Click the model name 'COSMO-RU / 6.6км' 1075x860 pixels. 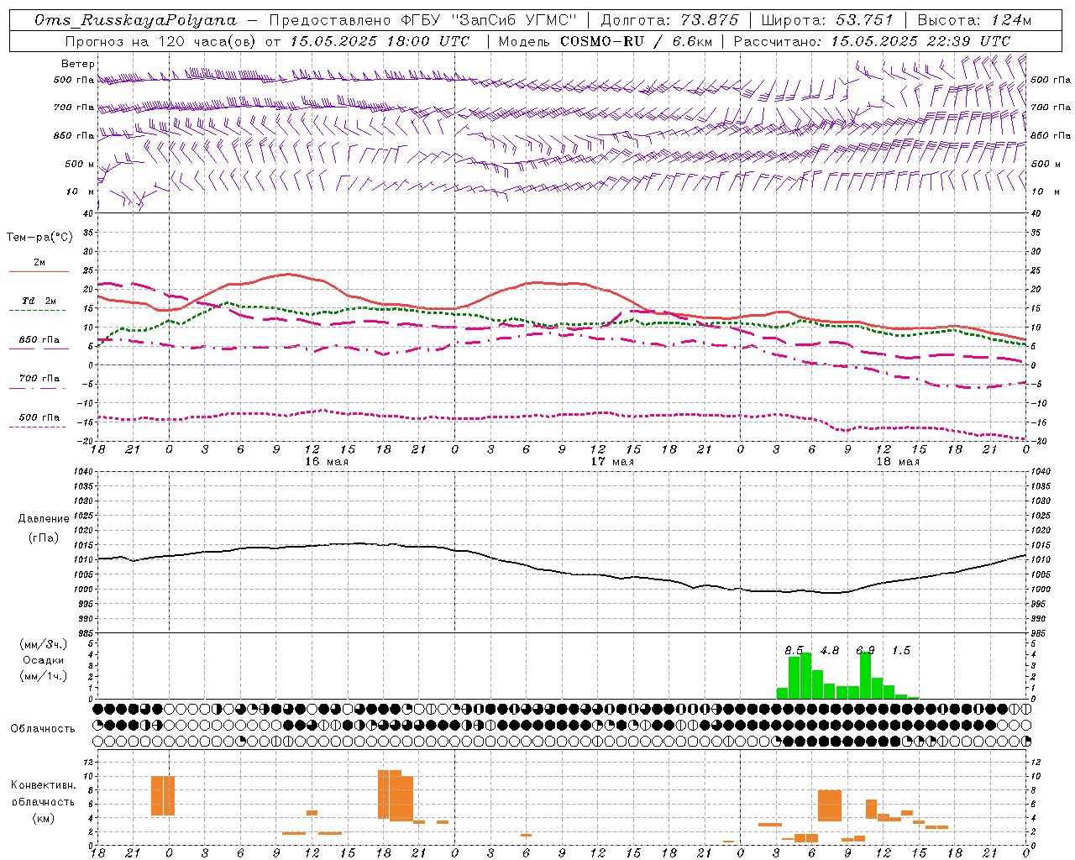(636, 41)
